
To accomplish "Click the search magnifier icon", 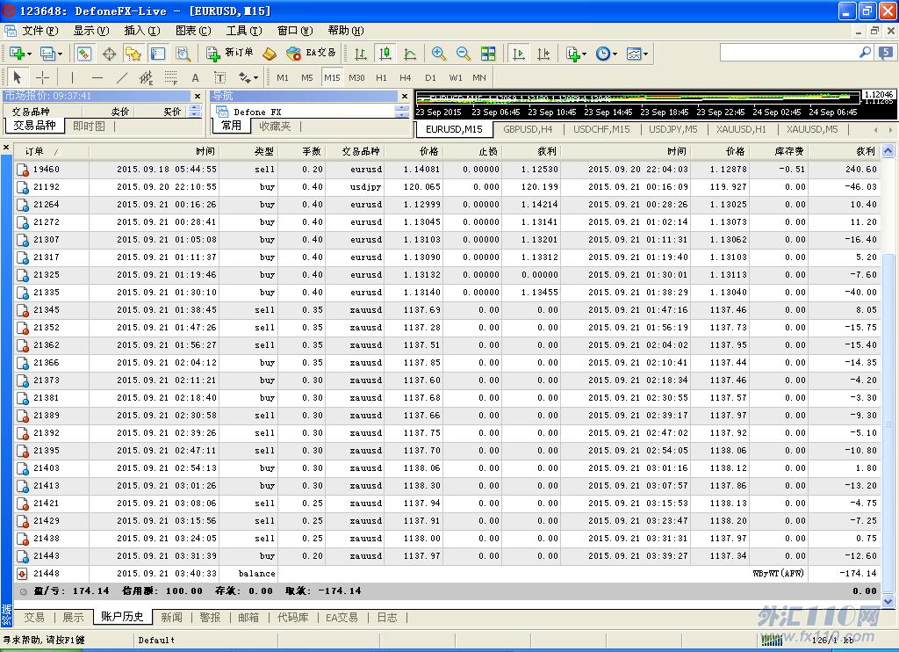I will [865, 53].
